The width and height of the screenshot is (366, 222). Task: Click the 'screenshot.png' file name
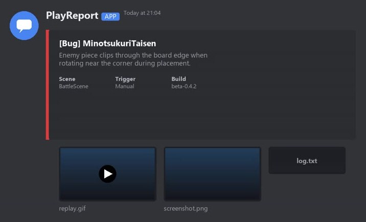pos(186,209)
